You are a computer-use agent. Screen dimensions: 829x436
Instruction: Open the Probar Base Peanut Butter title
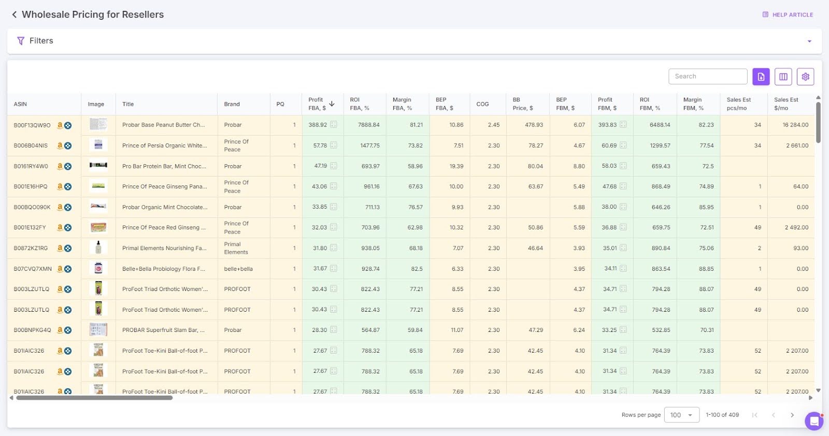tap(163, 125)
